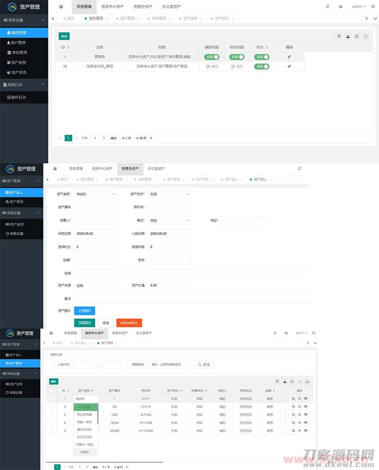Image resolution: width=379 pixels, height=470 pixels.
Task: Disable the 状态 toggle for 管理员 role
Action: [262, 56]
